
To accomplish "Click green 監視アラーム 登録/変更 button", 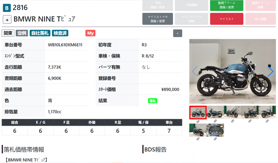I will 227,5.
